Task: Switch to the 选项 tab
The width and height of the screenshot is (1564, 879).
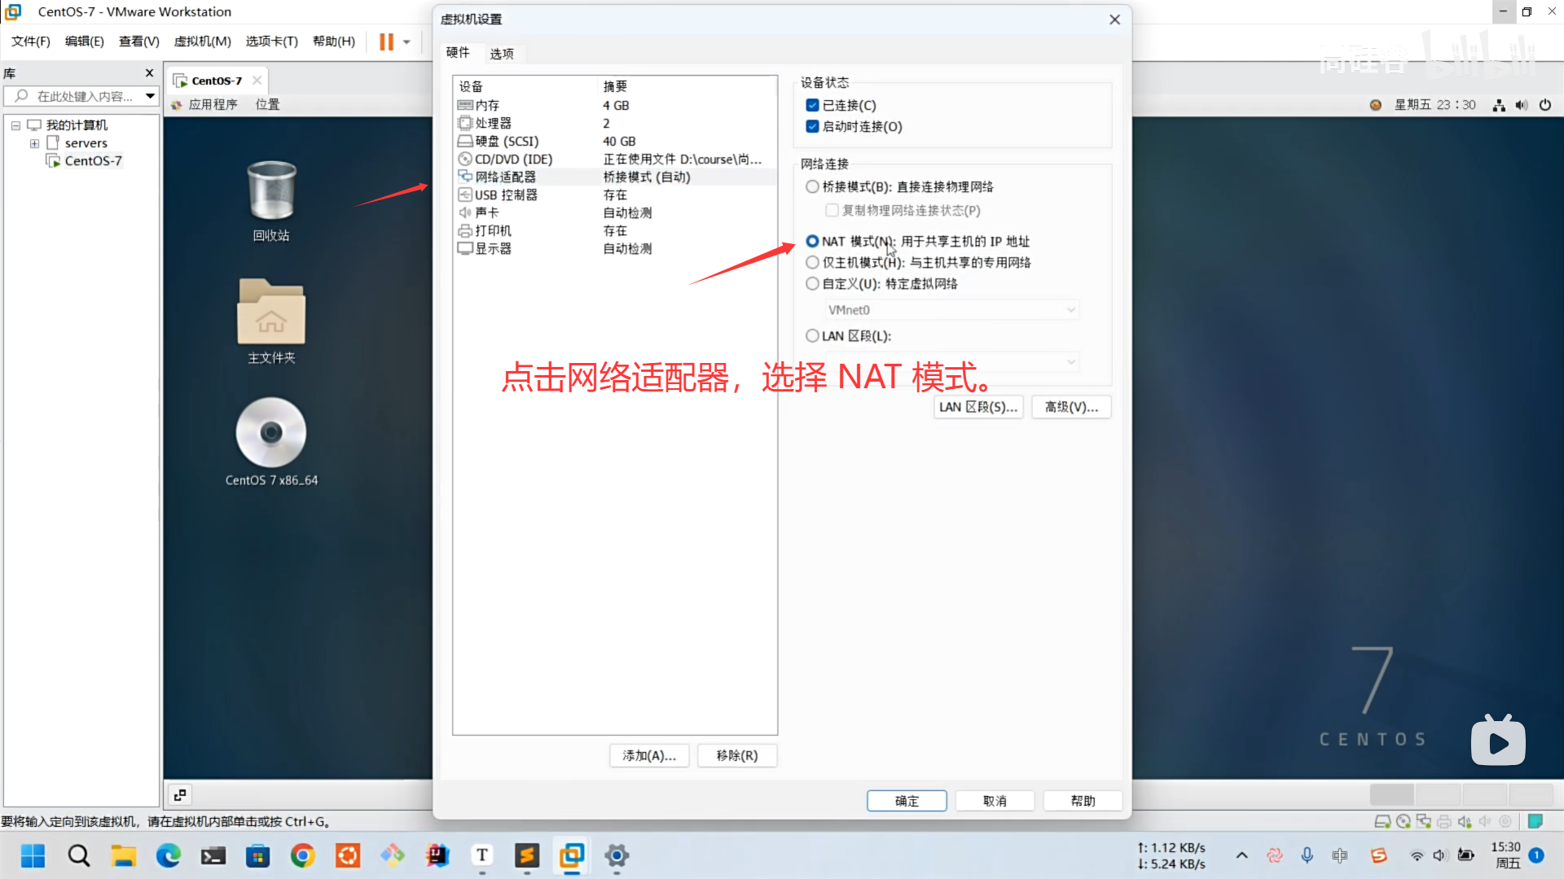Action: (501, 54)
